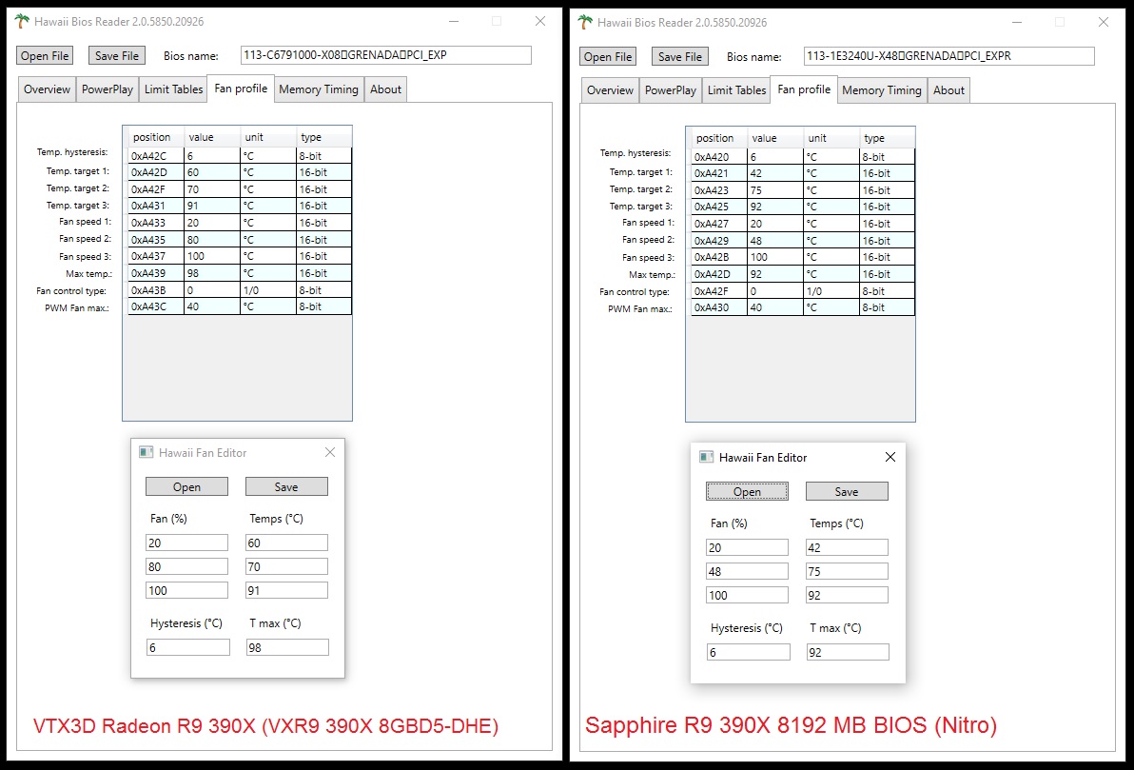Close the right Hawaii Bios Reader window
The height and width of the screenshot is (770, 1134).
pyautogui.click(x=1103, y=22)
